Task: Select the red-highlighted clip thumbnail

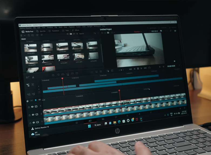Action: point(49,69)
